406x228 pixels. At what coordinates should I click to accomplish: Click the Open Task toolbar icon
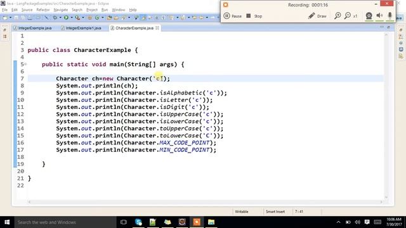click(116, 18)
